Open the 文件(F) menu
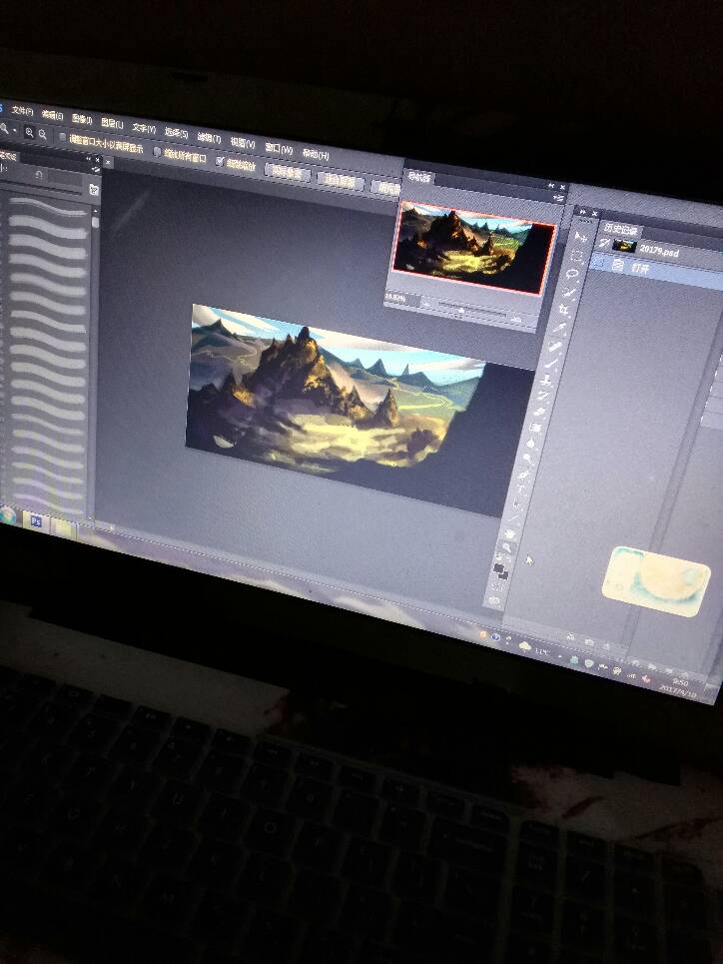 (x=22, y=111)
